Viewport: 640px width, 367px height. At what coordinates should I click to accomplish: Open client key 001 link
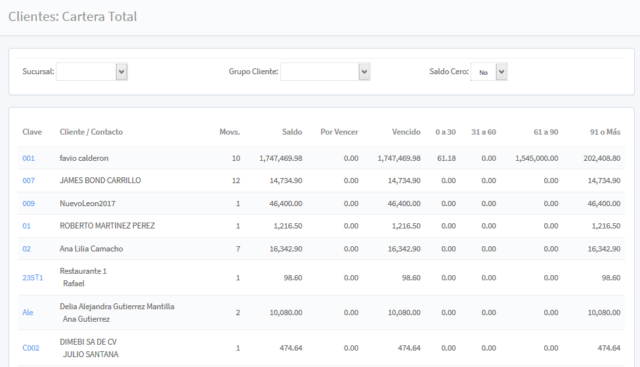pos(28,158)
